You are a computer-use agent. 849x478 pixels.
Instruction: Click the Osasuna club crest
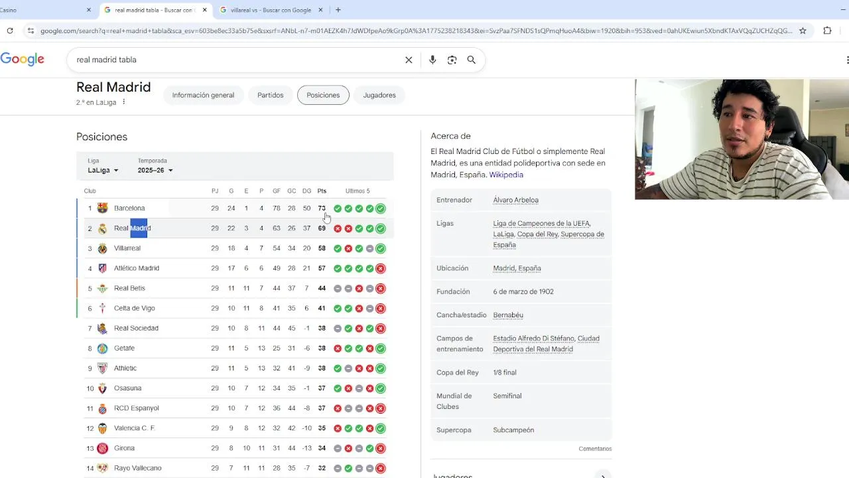[102, 388]
